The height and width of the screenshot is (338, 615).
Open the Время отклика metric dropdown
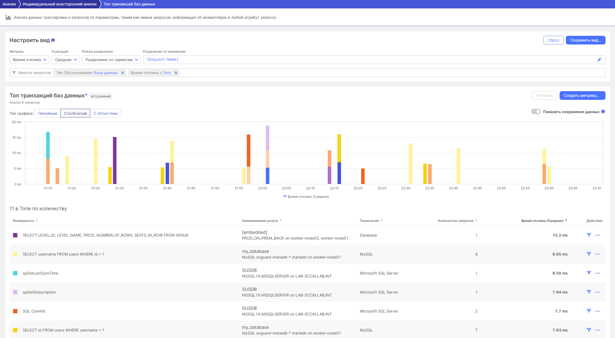click(29, 60)
